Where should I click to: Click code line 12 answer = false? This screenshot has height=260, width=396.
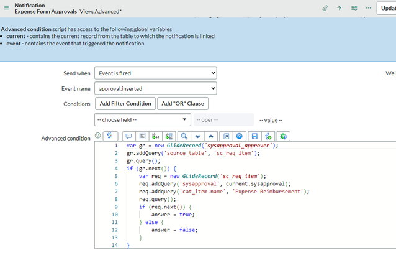[174, 230]
